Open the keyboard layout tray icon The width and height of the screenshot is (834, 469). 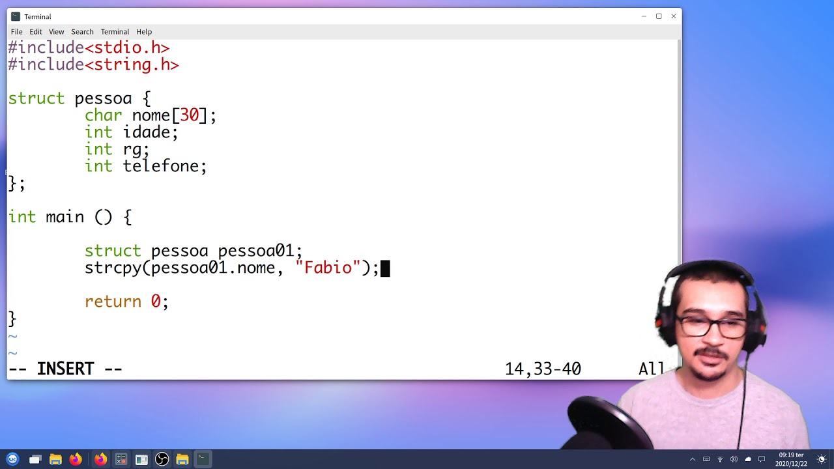[x=706, y=459]
